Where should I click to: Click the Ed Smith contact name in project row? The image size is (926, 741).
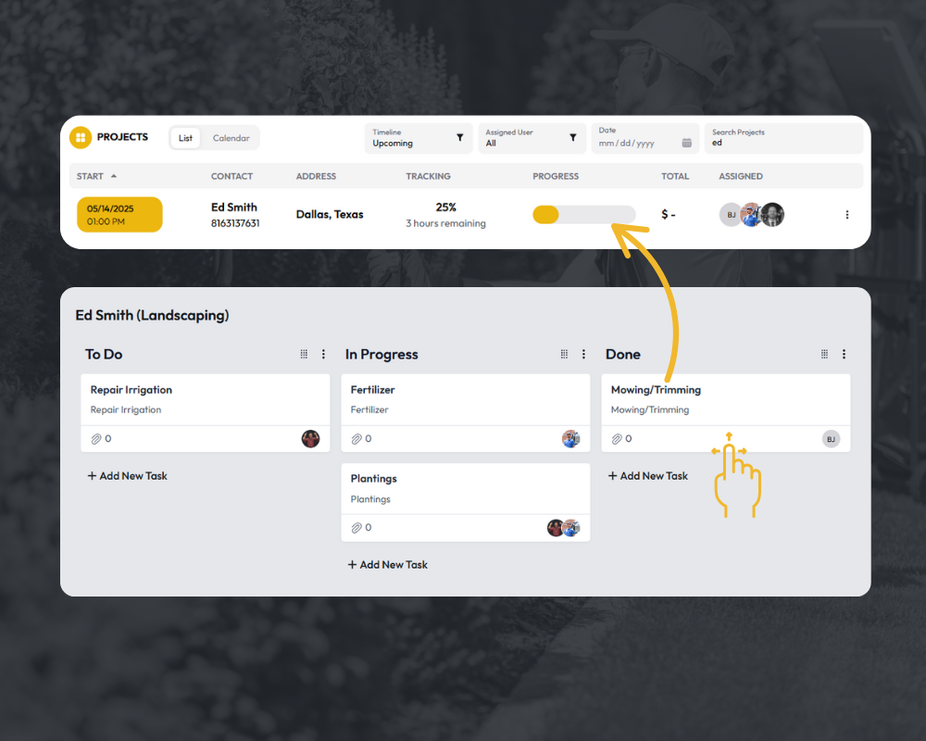pos(234,207)
